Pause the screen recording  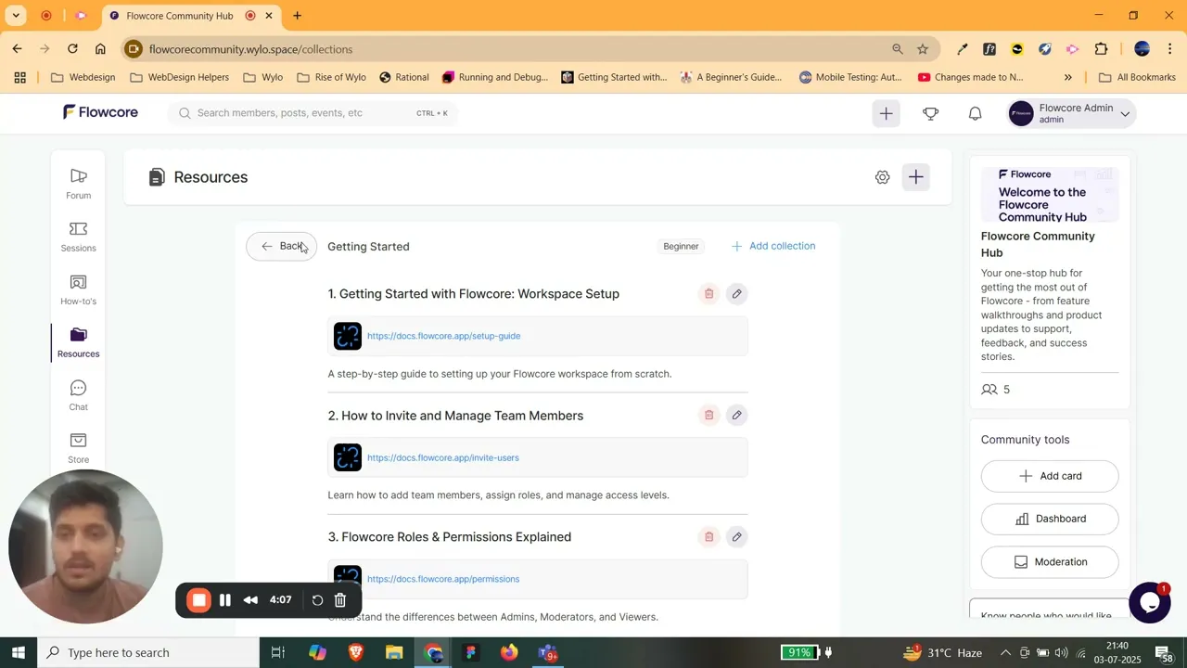pyautogui.click(x=224, y=600)
